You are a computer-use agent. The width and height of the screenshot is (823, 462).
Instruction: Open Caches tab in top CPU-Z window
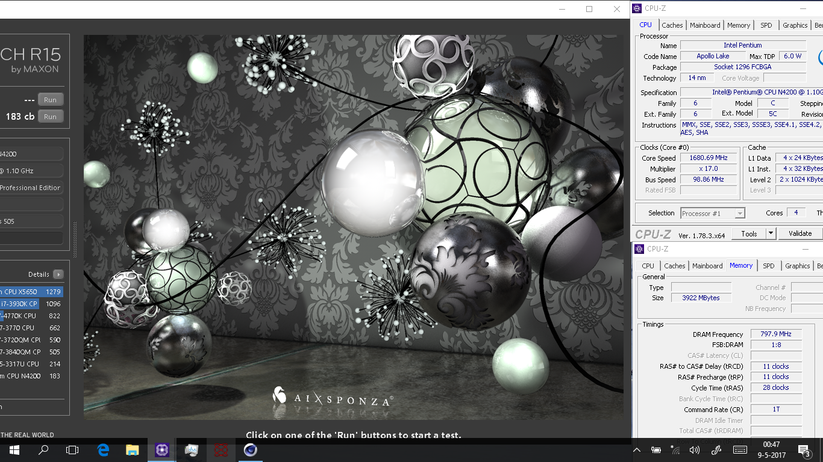pos(672,25)
